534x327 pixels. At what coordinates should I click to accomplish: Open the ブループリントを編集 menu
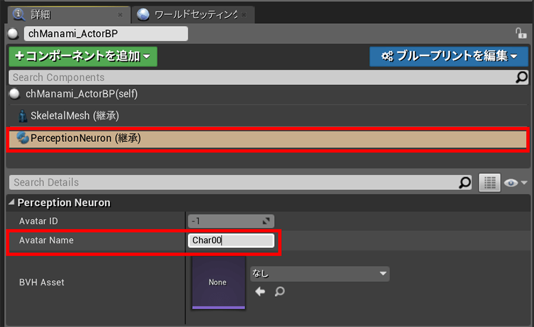pyautogui.click(x=449, y=56)
